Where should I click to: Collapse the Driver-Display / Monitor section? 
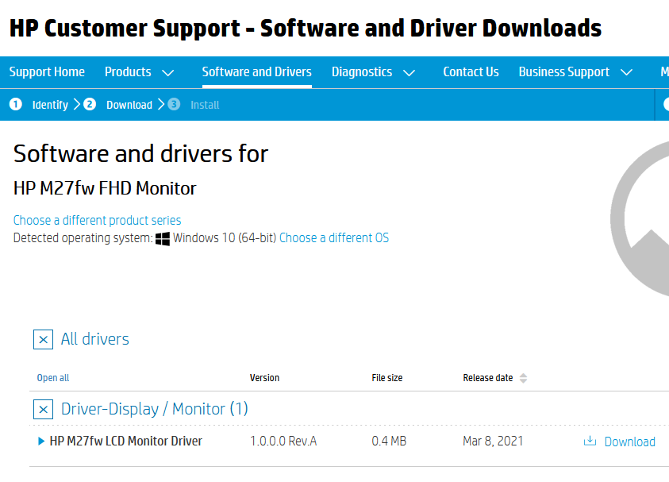[43, 409]
